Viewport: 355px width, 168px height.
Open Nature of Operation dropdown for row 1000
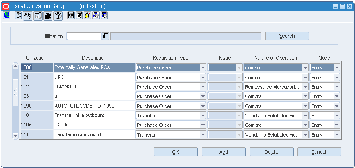click(x=305, y=68)
